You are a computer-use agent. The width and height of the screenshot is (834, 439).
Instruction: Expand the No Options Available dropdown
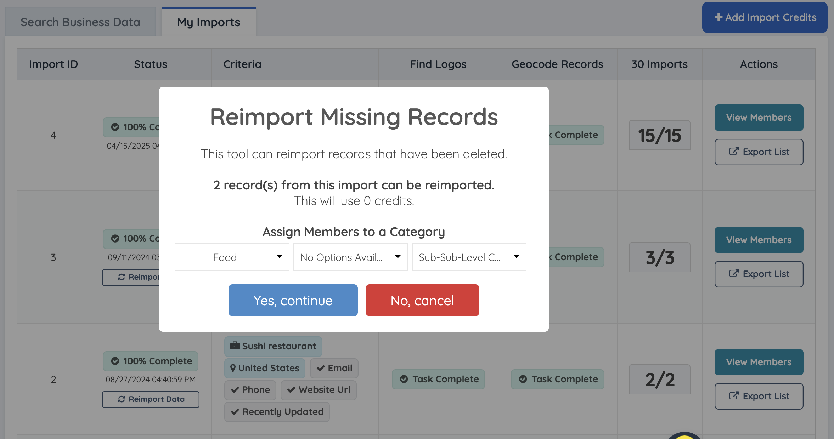click(x=350, y=257)
